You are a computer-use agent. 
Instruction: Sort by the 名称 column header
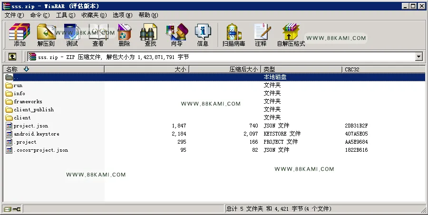[54, 69]
